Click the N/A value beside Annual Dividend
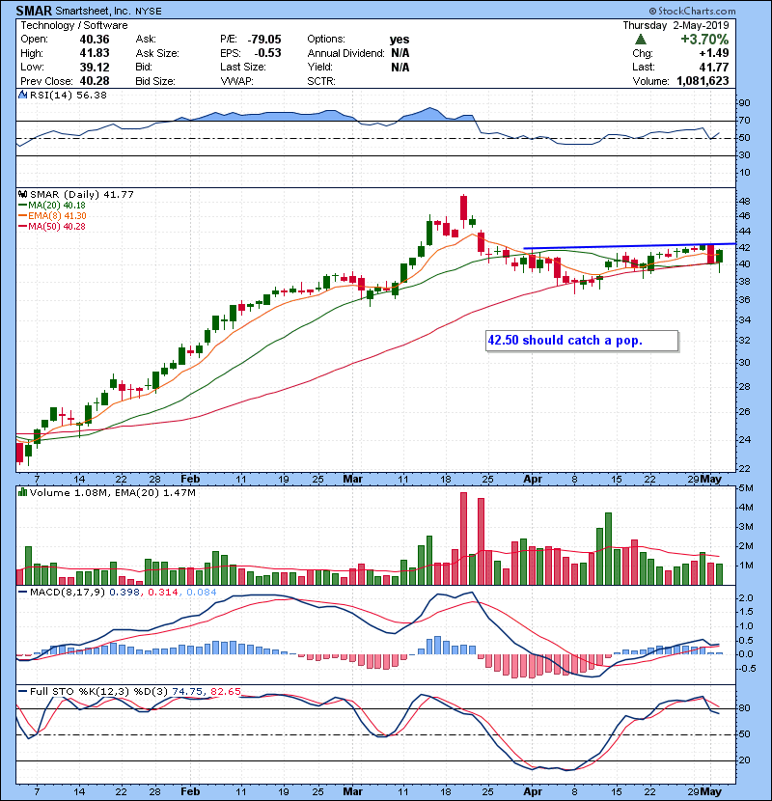 tap(400, 53)
